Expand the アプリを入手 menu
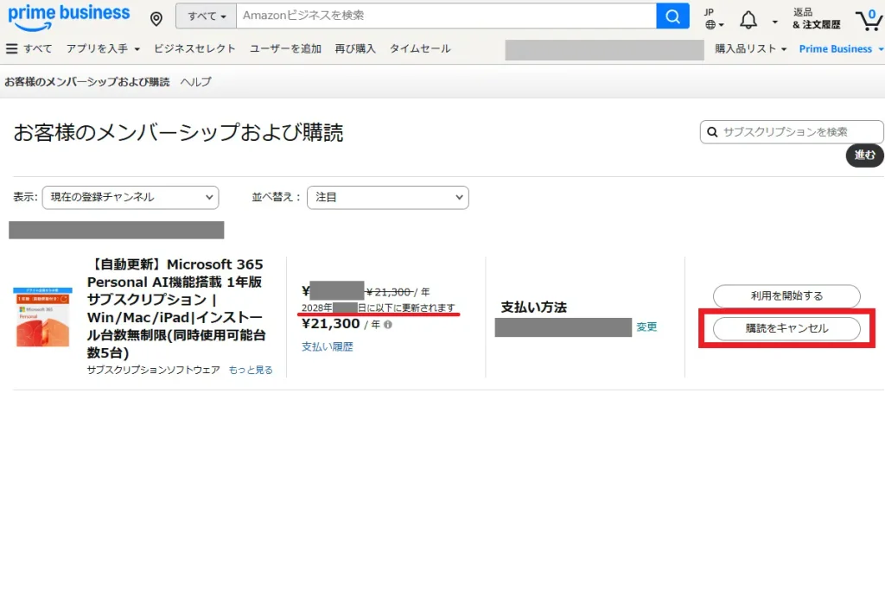This screenshot has width=885, height=590. coord(103,48)
